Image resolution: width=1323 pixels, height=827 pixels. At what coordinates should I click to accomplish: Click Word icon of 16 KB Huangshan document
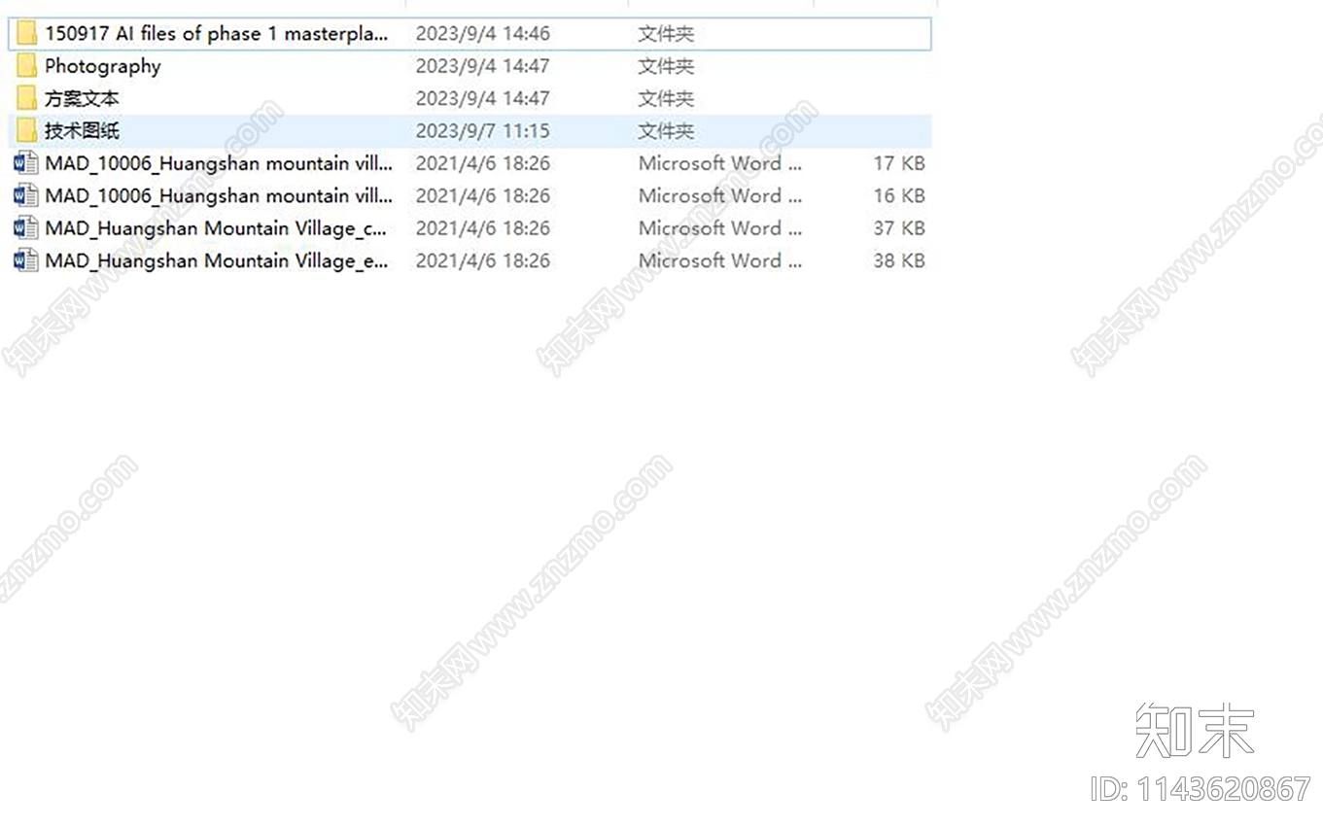pyautogui.click(x=26, y=195)
